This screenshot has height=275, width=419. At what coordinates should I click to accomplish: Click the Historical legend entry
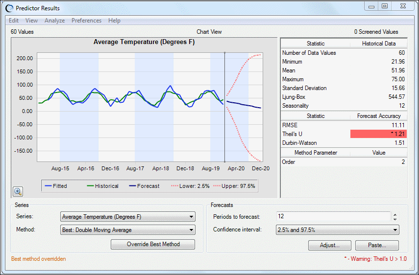(102, 186)
